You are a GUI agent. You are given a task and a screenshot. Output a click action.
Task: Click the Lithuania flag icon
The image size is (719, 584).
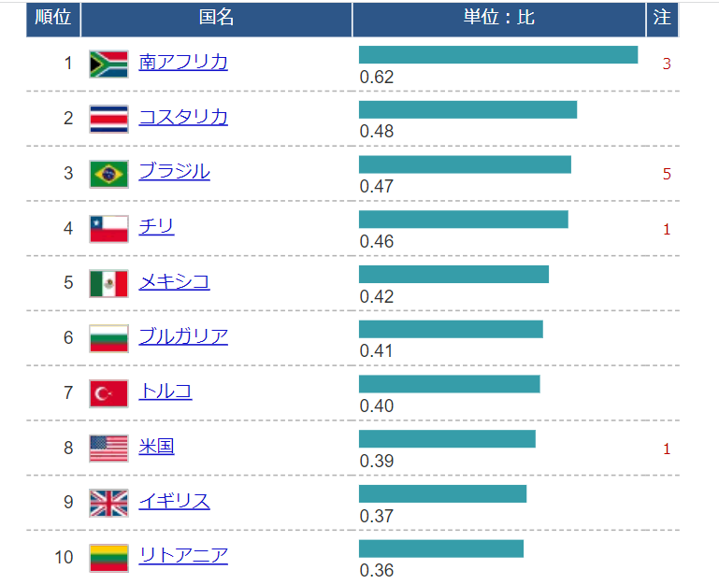pos(108,558)
